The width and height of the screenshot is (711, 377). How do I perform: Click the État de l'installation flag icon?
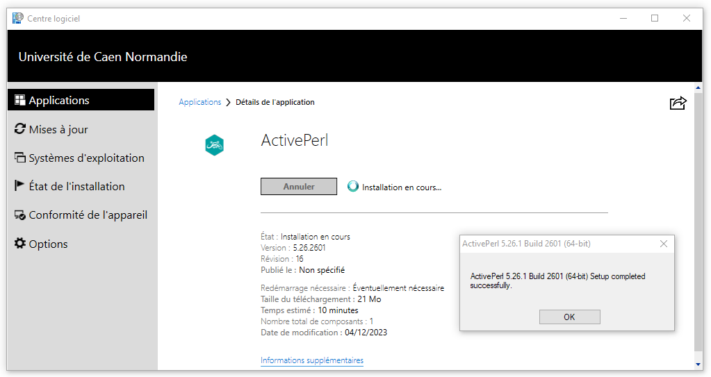(20, 186)
